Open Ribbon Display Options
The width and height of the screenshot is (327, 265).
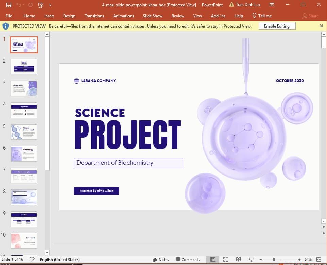click(x=272, y=5)
